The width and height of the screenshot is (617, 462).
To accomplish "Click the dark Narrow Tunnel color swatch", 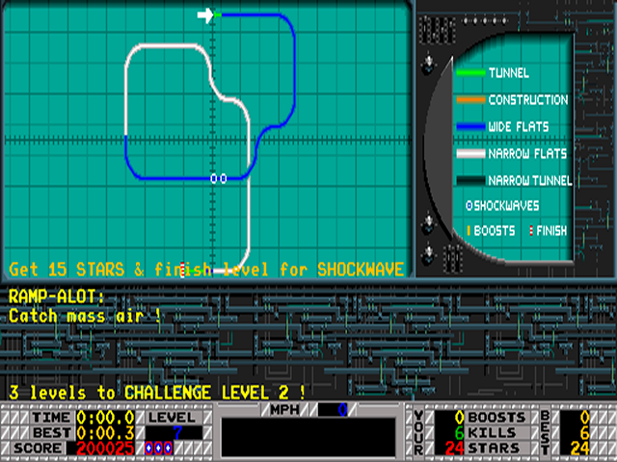I will pyautogui.click(x=471, y=180).
